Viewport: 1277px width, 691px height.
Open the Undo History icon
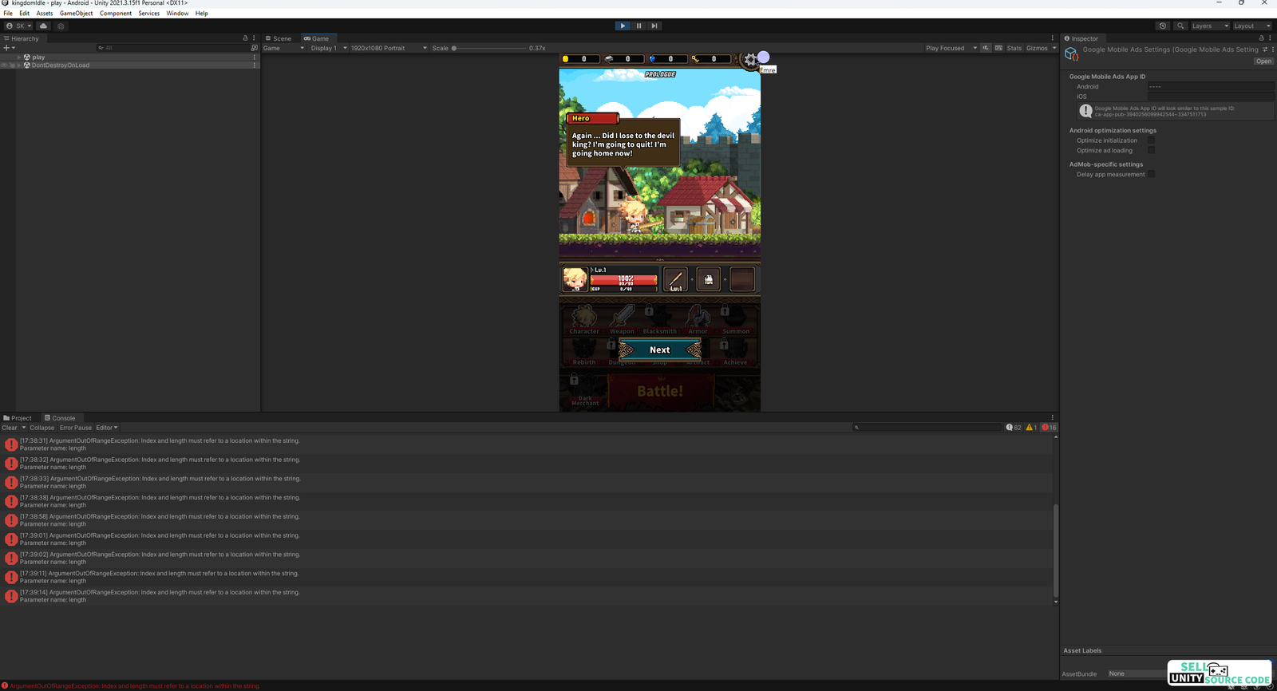[1163, 26]
